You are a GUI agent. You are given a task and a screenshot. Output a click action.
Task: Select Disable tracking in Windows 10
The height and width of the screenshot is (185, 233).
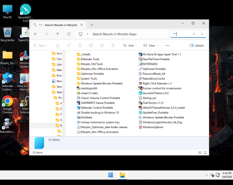pos(98,112)
